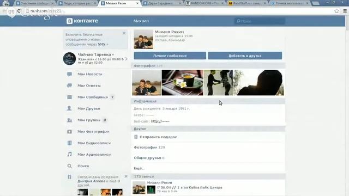Viewport: 349px width, 196px height.
Task: Click the audio equalizer icon in wall post
Action: pos(151,189)
